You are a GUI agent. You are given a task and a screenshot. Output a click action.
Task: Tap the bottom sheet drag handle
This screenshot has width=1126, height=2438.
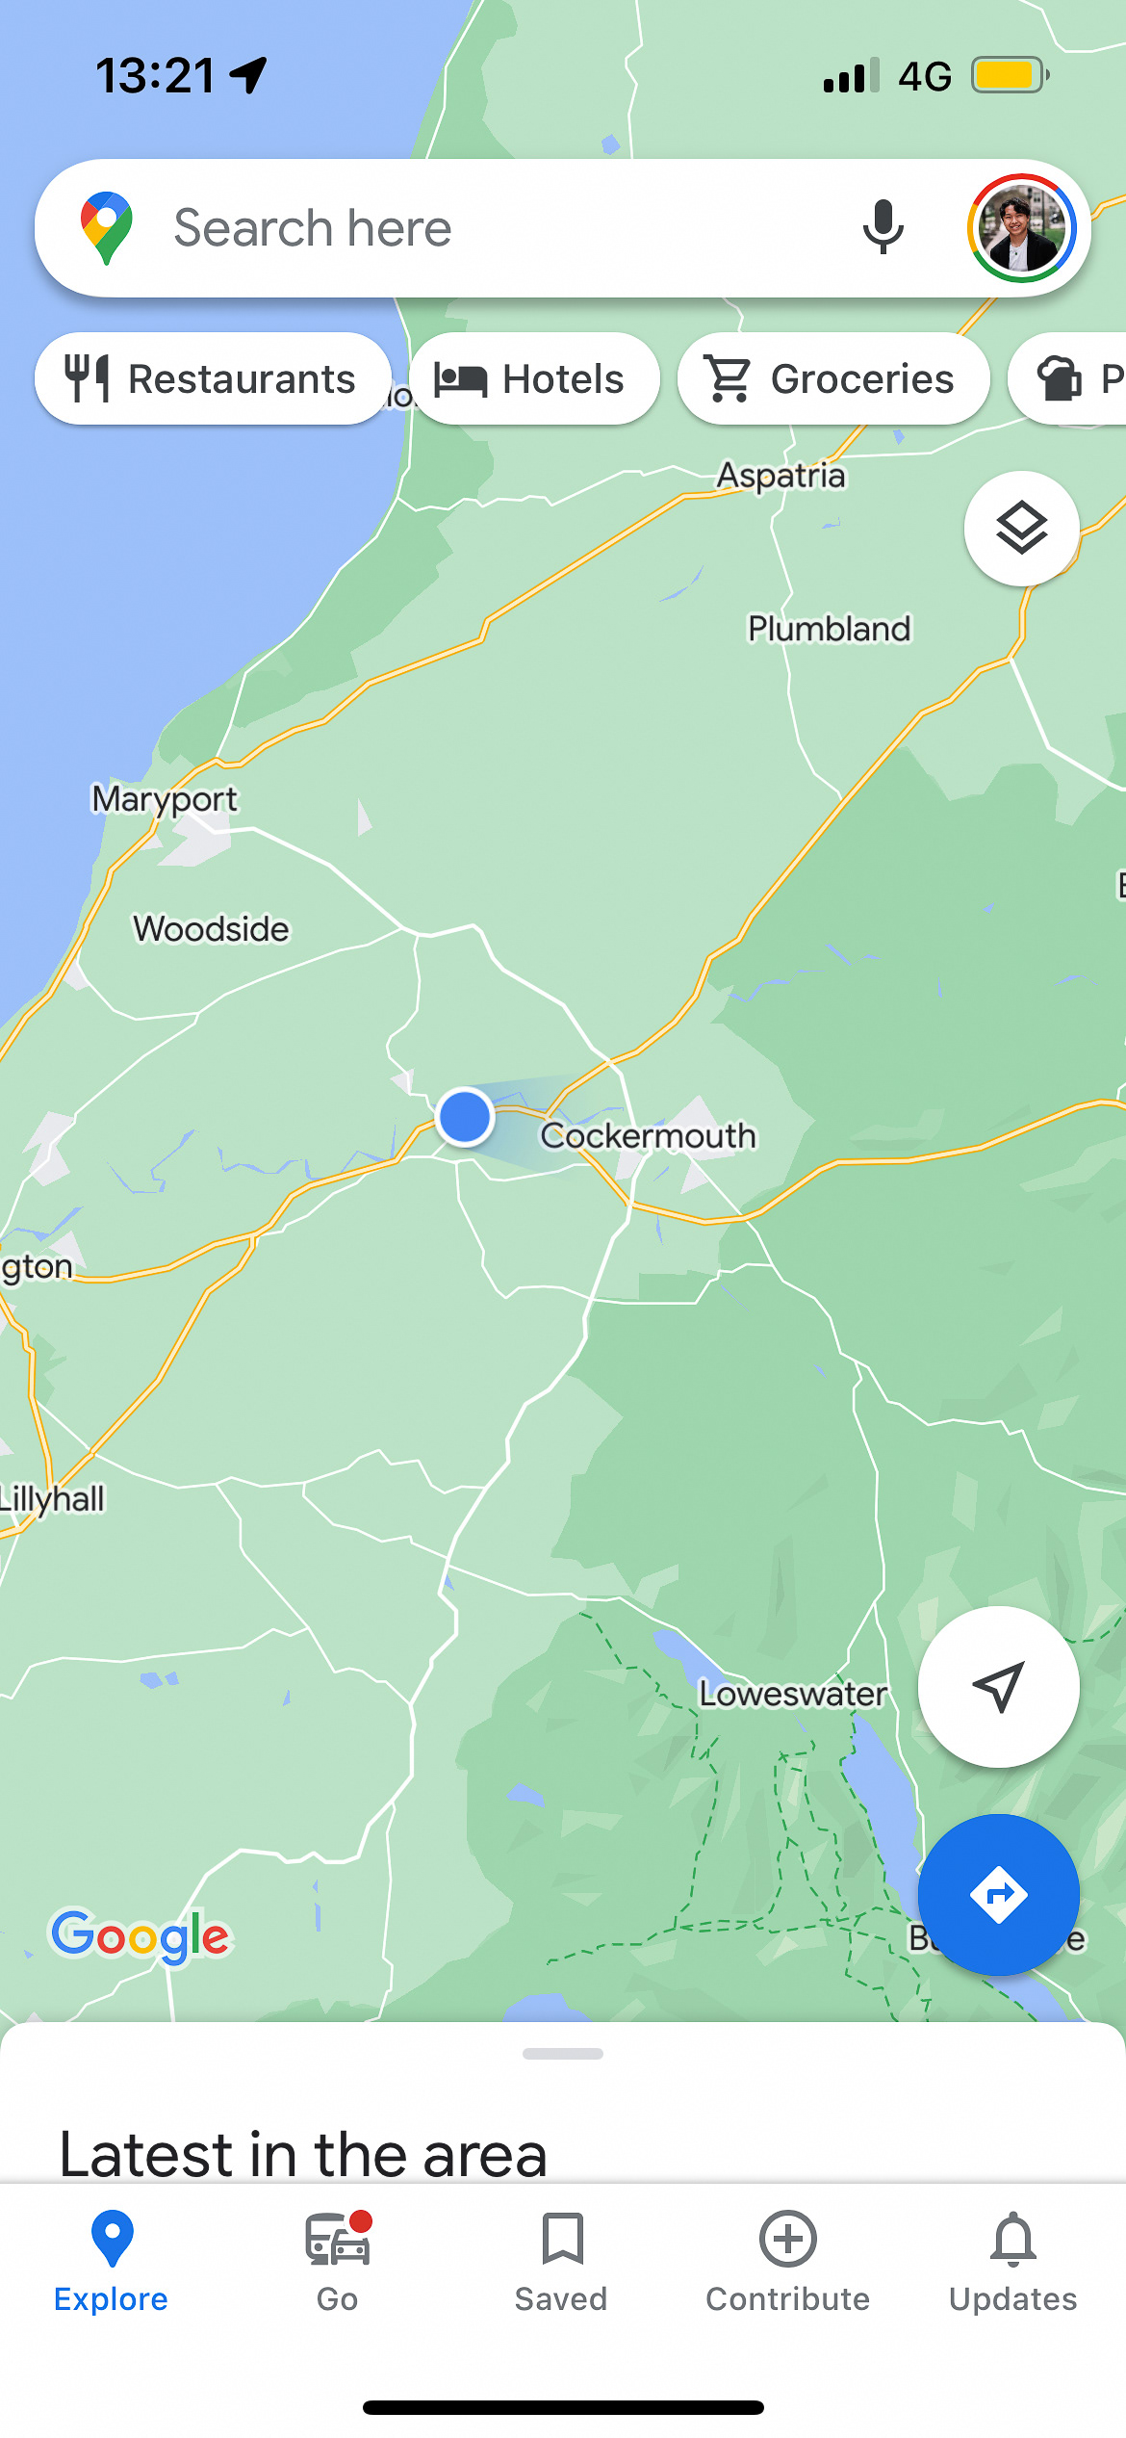pos(563,2054)
